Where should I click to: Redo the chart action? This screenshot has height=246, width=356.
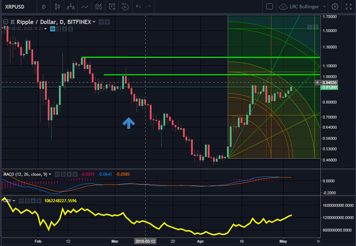148,7
